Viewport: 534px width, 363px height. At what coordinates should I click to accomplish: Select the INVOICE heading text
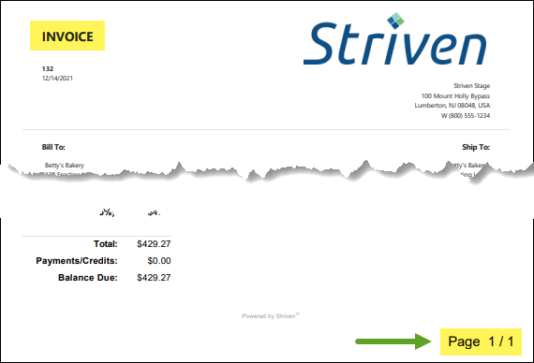point(67,36)
